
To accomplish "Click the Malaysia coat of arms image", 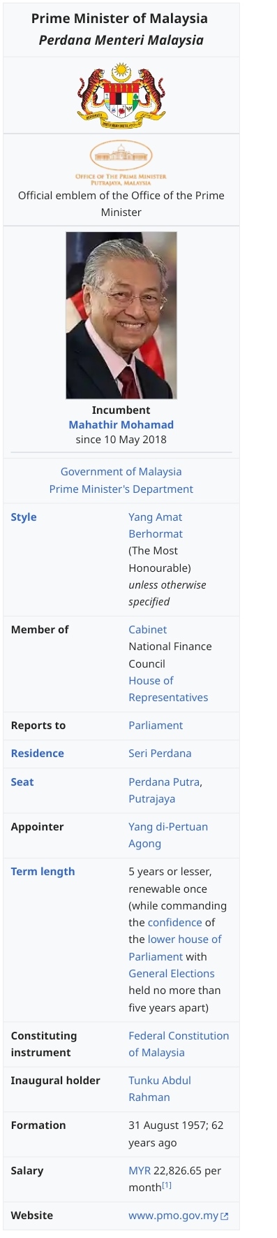I will coord(121,95).
